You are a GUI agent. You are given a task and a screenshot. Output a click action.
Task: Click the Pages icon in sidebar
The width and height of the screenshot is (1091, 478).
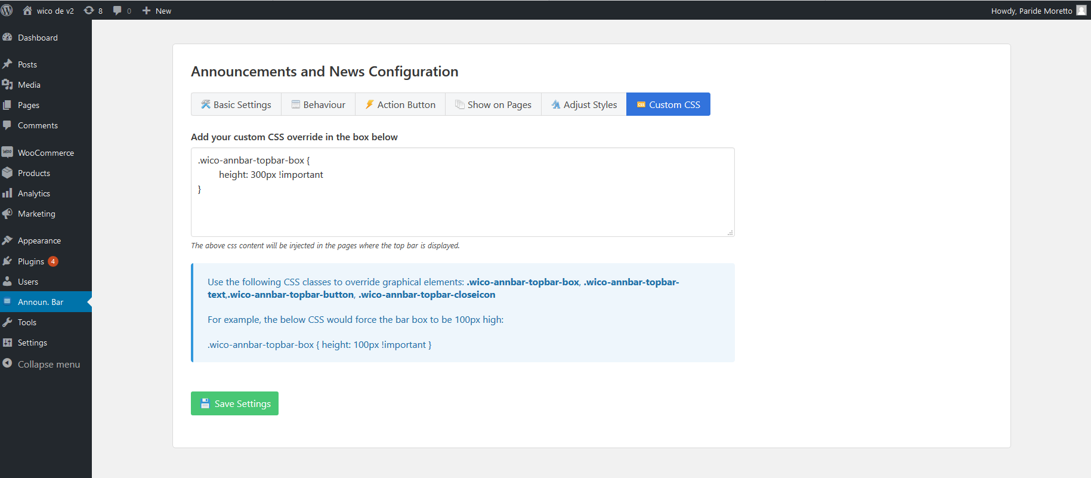7,104
